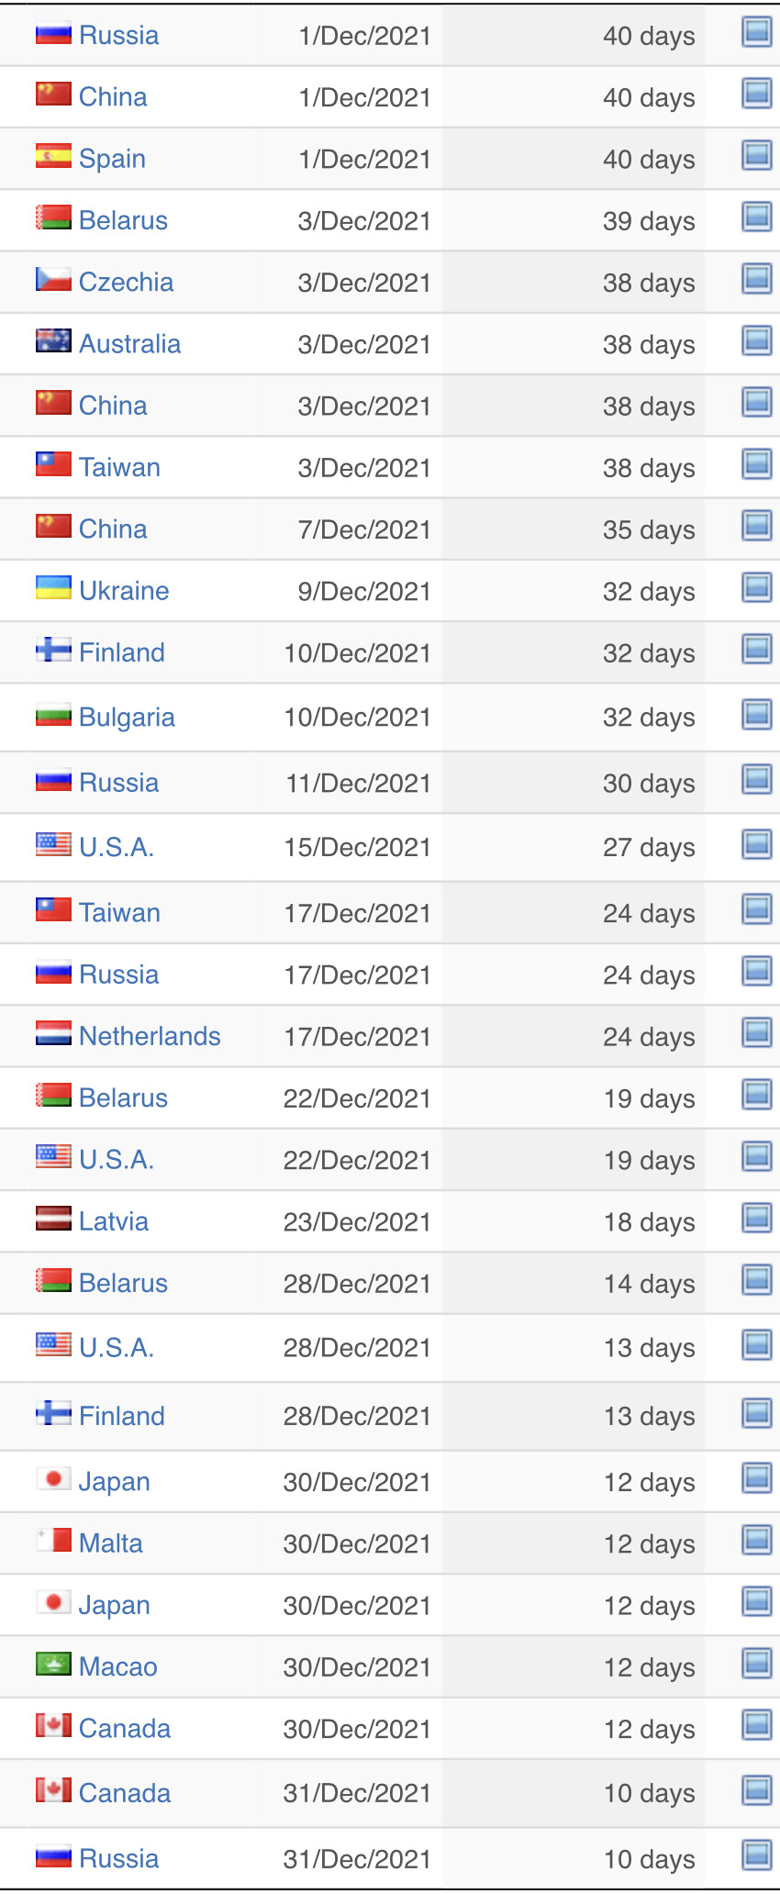Open the Spain country link
Screen dimensions: 780x1894
pyautogui.click(x=112, y=159)
